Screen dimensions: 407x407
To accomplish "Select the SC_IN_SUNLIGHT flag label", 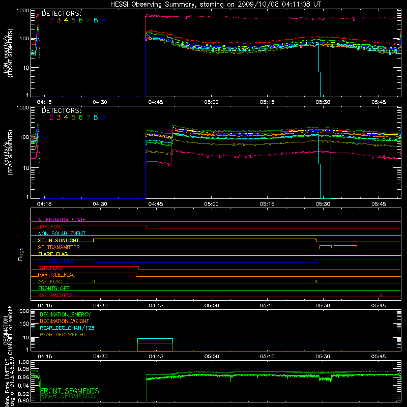I will click(x=59, y=240).
